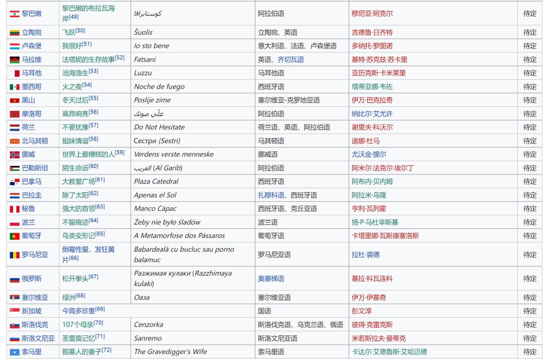544x359 pixels.
Task: Open the film link 松开拳头
Action: click(x=75, y=278)
